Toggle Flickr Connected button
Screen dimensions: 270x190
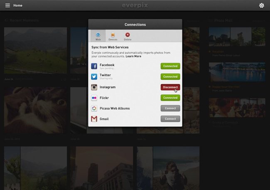170,98
